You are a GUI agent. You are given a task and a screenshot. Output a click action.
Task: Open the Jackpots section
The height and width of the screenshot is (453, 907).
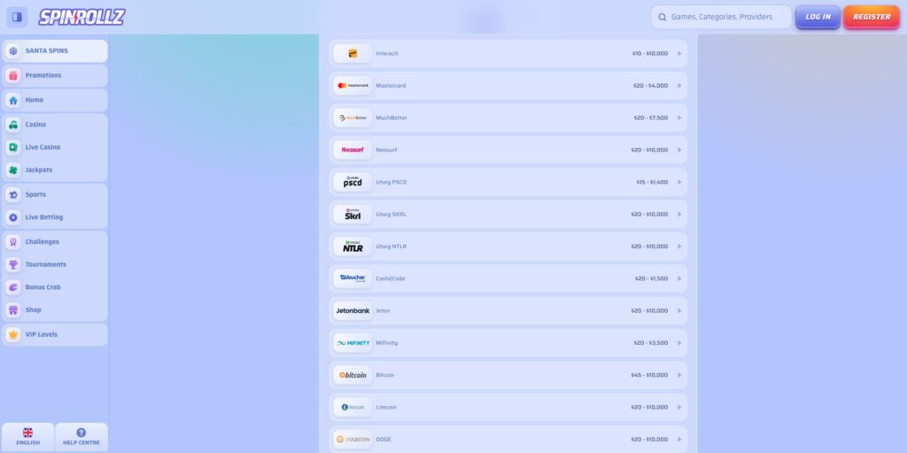[55, 169]
